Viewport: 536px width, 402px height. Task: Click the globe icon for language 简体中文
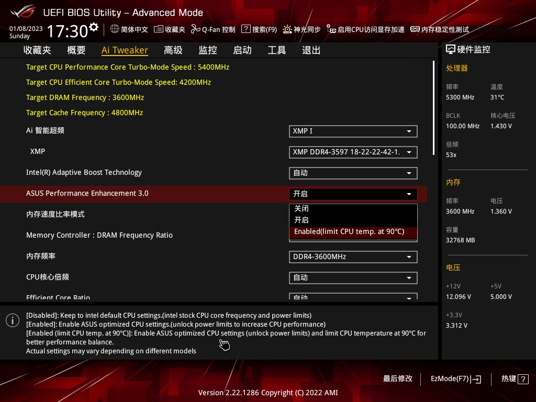click(115, 29)
